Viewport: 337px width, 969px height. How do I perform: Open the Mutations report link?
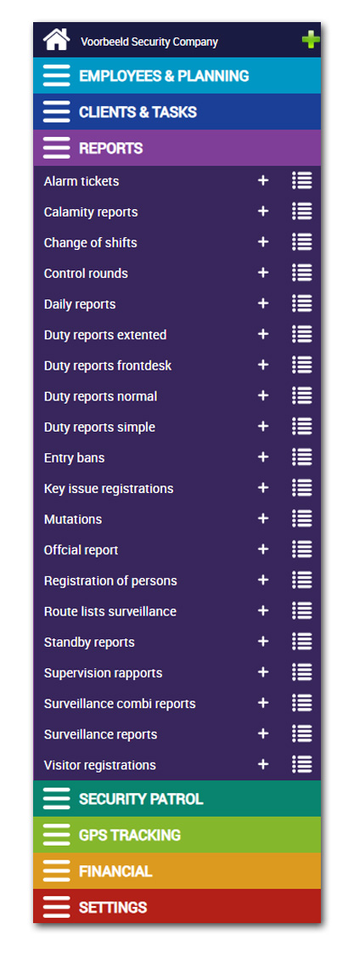(x=73, y=519)
